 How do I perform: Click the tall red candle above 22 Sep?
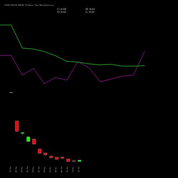(x=17, y=126)
